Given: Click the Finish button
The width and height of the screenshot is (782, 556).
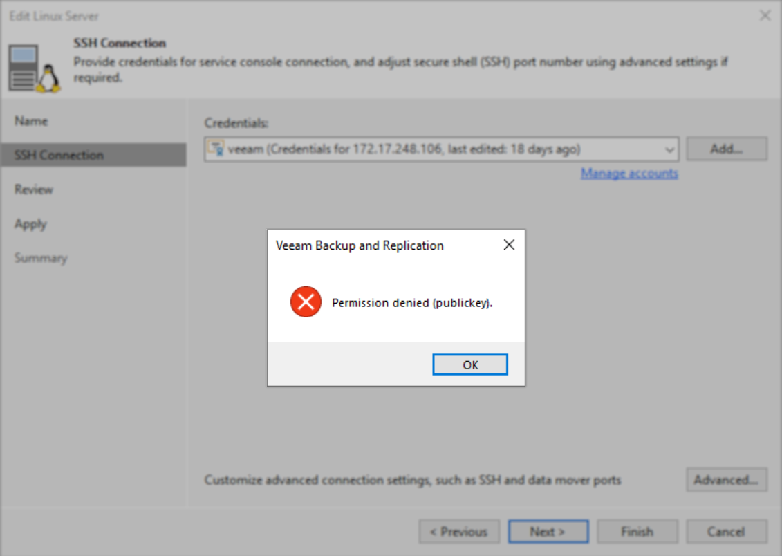Looking at the screenshot, I should click(637, 532).
